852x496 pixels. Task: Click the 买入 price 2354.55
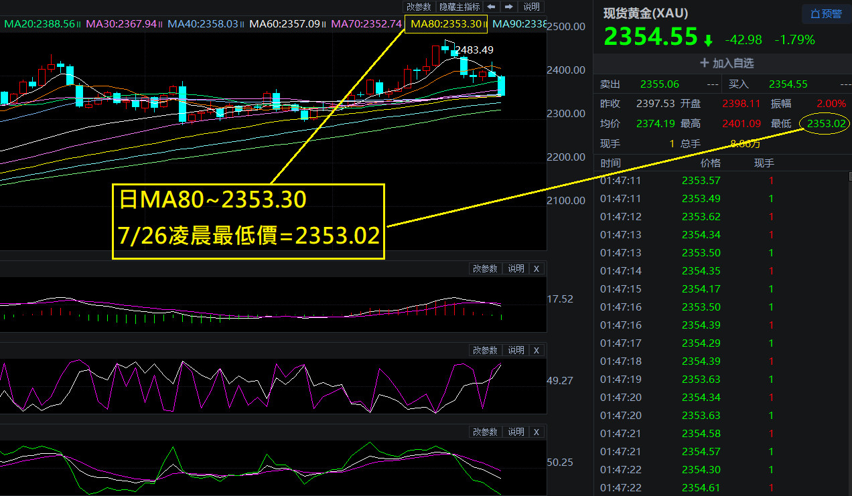788,84
